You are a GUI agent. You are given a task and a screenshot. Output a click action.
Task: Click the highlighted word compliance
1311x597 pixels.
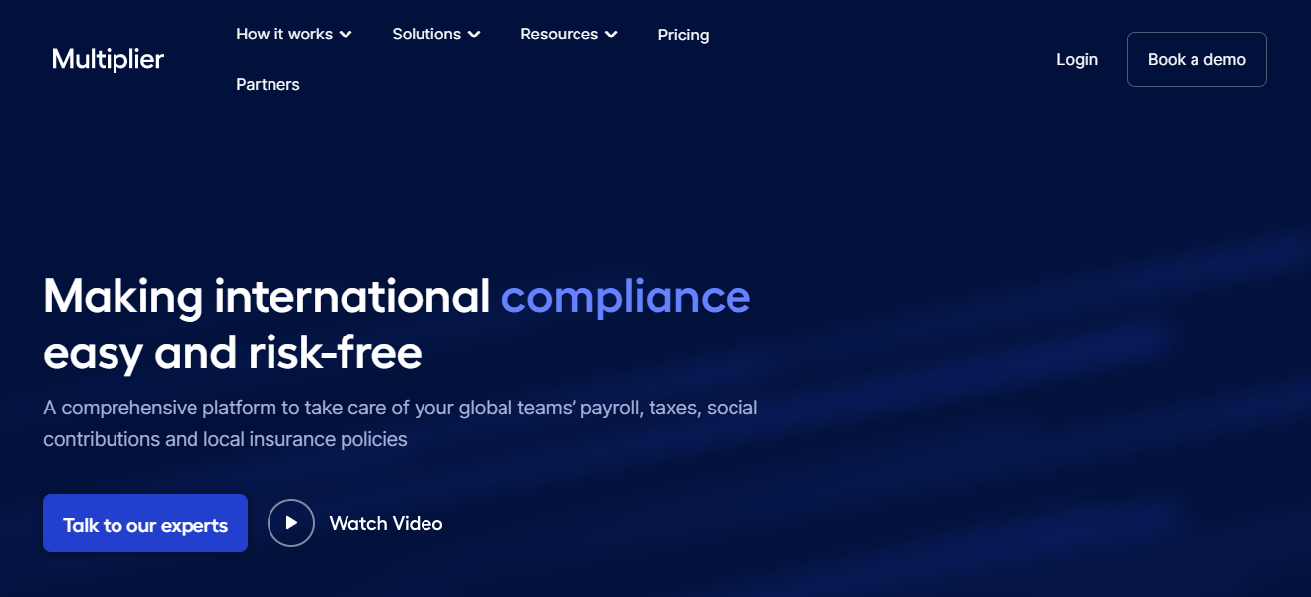coord(626,296)
